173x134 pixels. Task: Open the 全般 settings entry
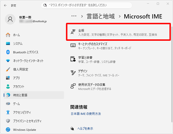pos(118,32)
